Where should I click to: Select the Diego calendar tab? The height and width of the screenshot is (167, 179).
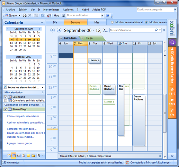(x=89, y=38)
